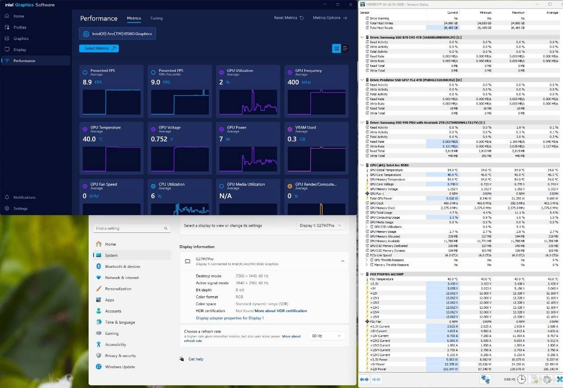Toggle GPU Utilization metric circle

click(222, 72)
